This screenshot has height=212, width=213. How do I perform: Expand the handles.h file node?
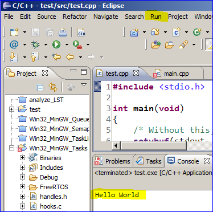(22, 197)
